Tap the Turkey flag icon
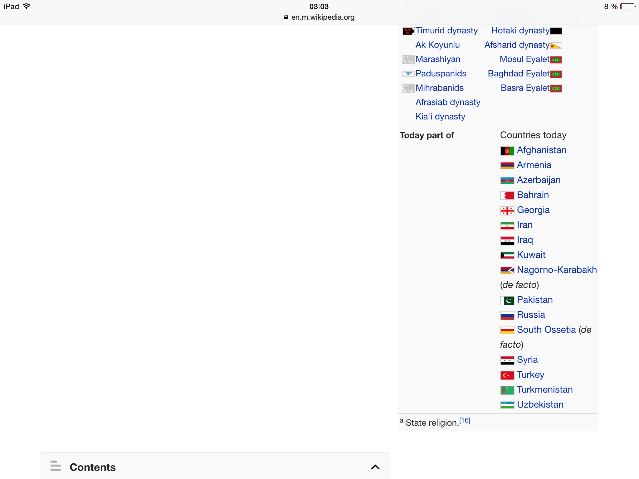The width and height of the screenshot is (639, 479). point(507,375)
